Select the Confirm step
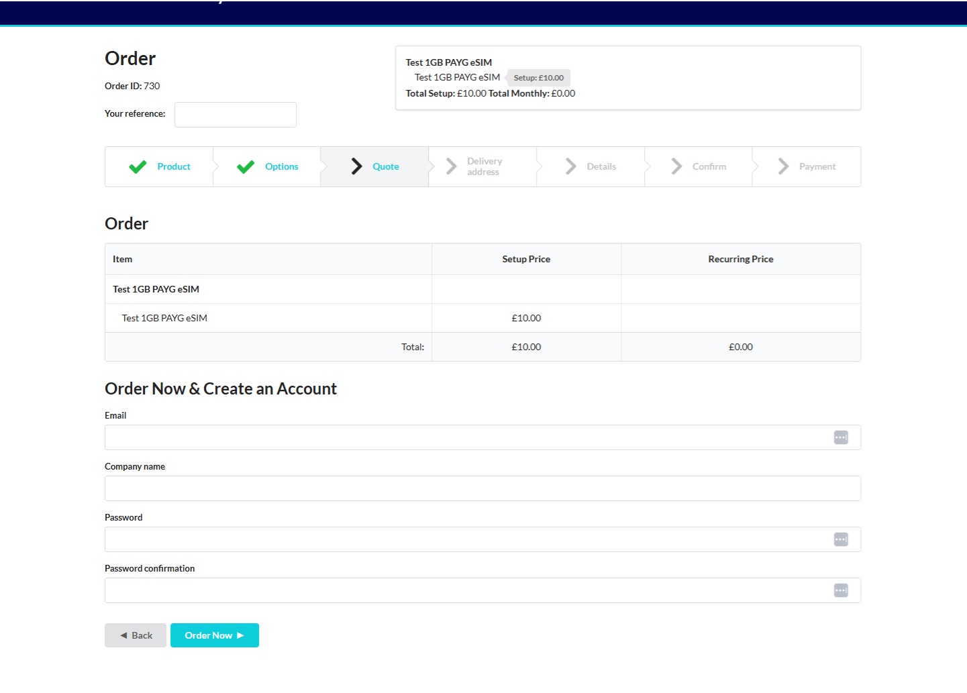 pos(699,166)
